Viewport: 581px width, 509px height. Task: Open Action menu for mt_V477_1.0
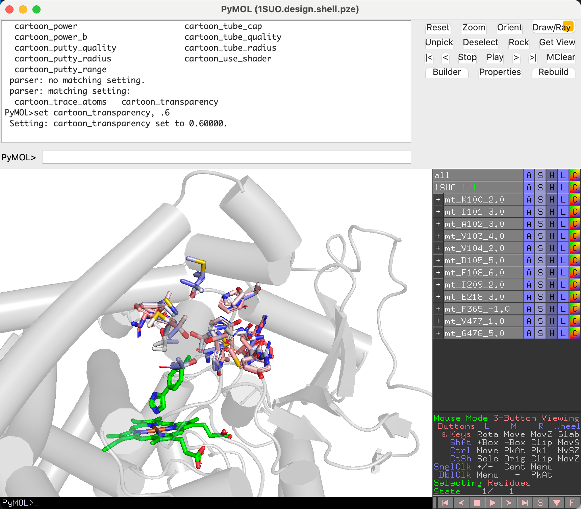point(529,321)
